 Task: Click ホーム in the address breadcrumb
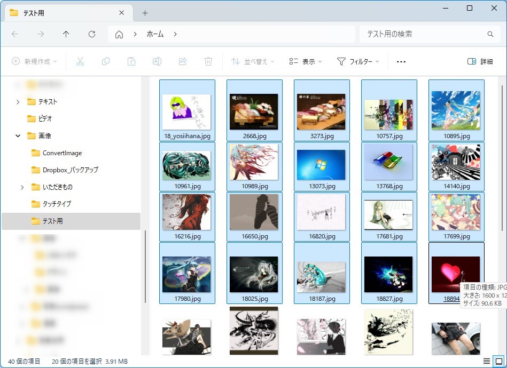(155, 34)
